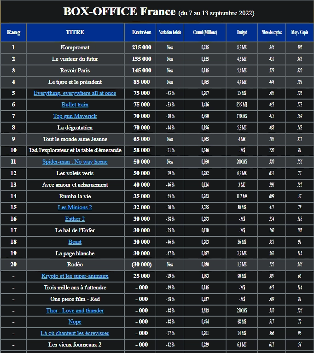
Task: Click the Nbre de copies column header
Action: click(272, 32)
